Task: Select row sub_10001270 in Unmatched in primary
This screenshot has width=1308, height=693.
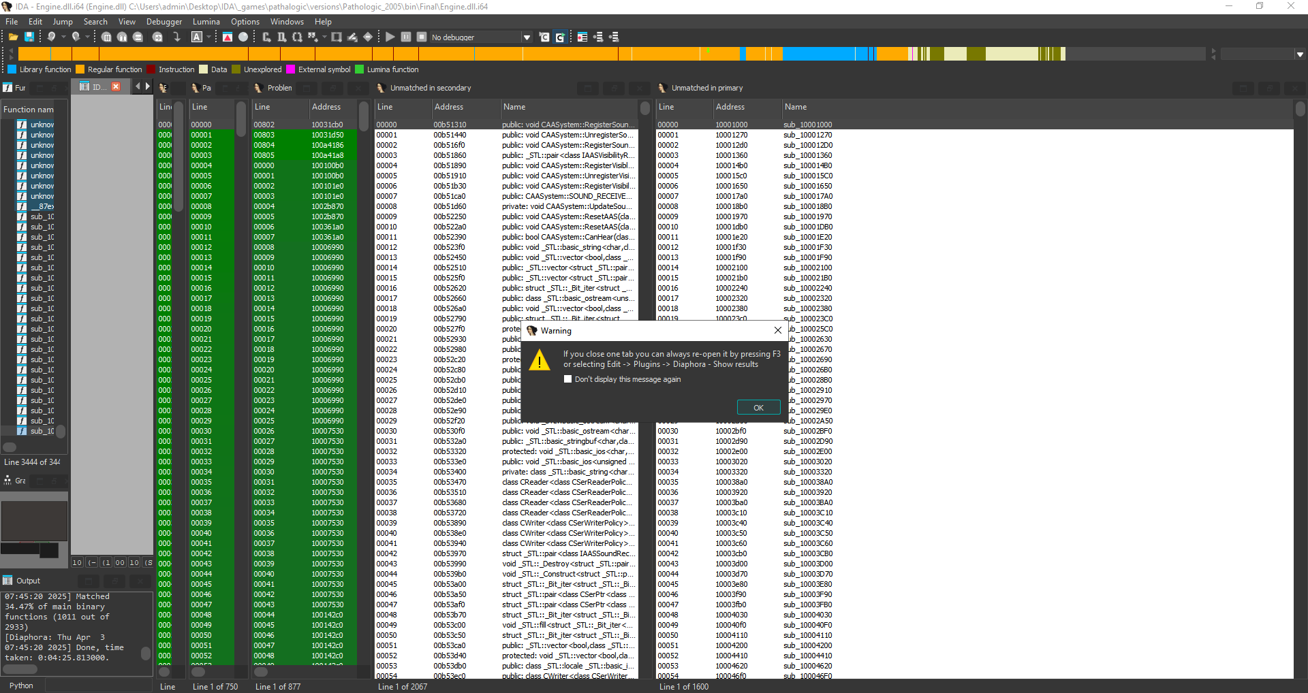Action: (974, 135)
